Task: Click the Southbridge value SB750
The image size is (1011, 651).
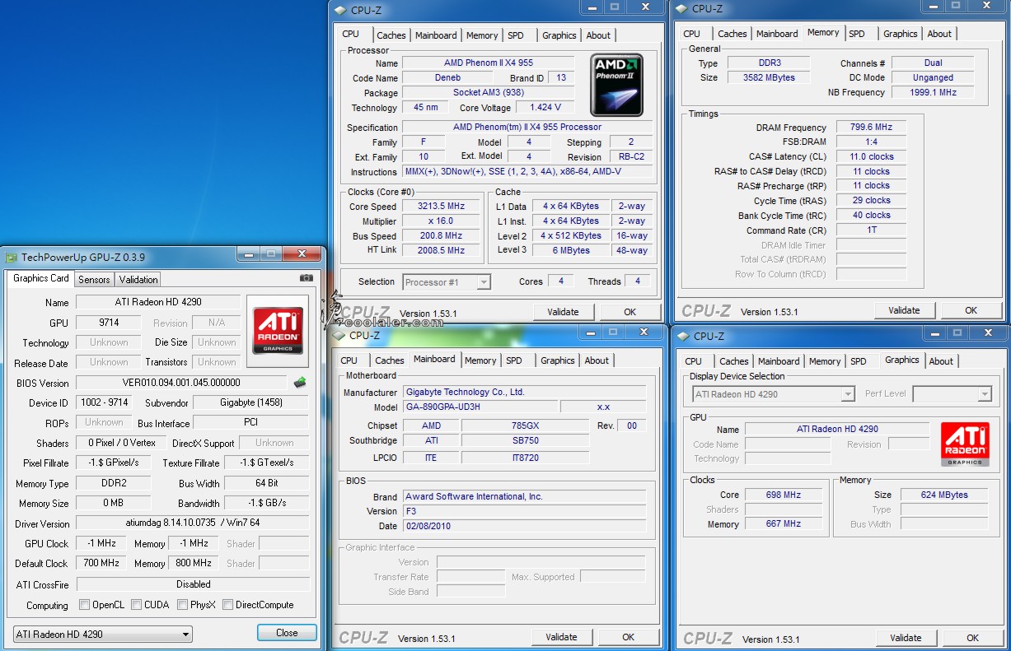Action: pos(525,440)
